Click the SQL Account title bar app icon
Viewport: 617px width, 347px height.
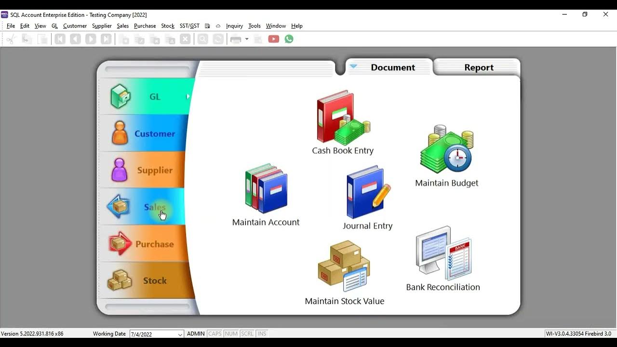coord(5,14)
